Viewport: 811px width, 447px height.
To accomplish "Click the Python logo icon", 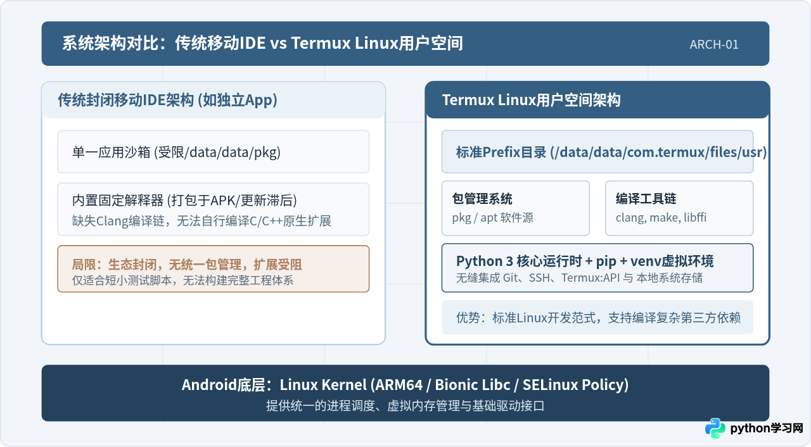I will [x=715, y=428].
